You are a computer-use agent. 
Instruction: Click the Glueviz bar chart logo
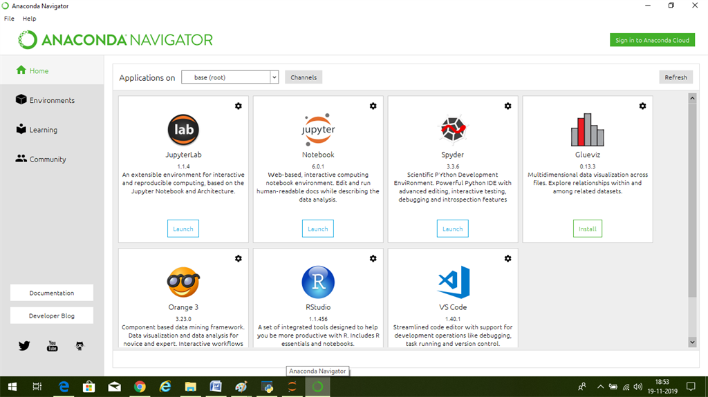[x=588, y=130]
